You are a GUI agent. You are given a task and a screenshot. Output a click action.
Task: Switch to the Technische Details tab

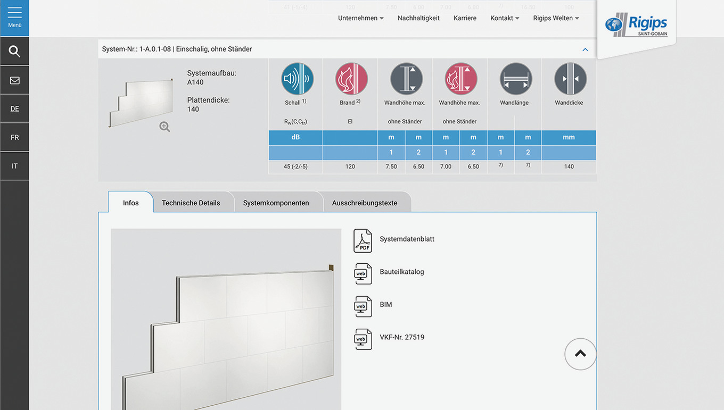pos(191,203)
